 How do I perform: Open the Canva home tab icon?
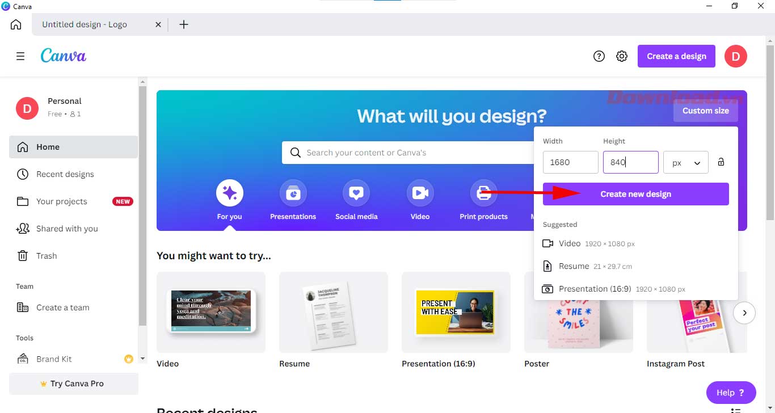point(16,24)
